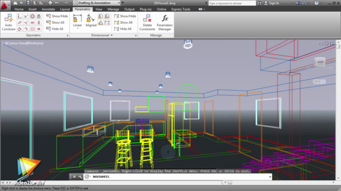Open the WCS coordinate system dropdown
Viewport: 341px width, 191px height.
coord(319,81)
